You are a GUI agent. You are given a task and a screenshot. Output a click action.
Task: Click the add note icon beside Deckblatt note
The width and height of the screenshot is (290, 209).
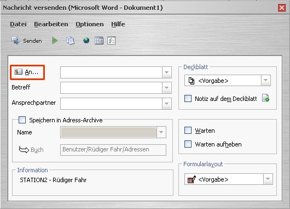(265, 98)
